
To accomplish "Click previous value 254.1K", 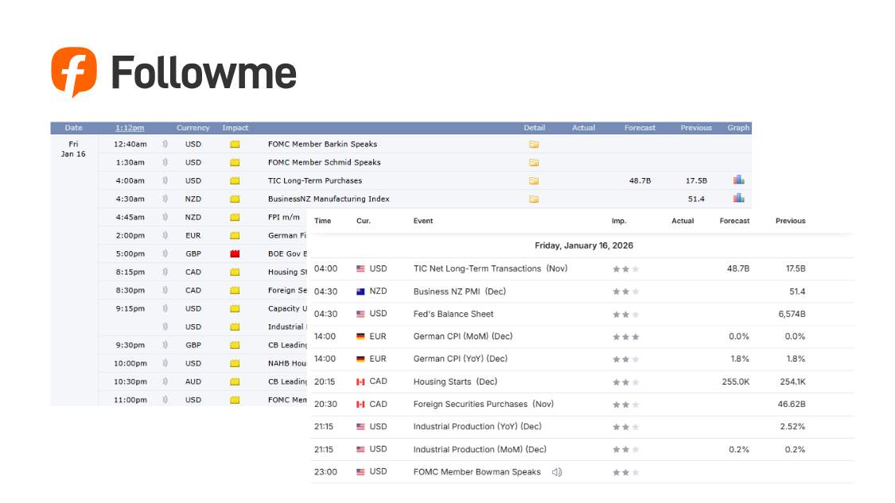I will pos(792,381).
